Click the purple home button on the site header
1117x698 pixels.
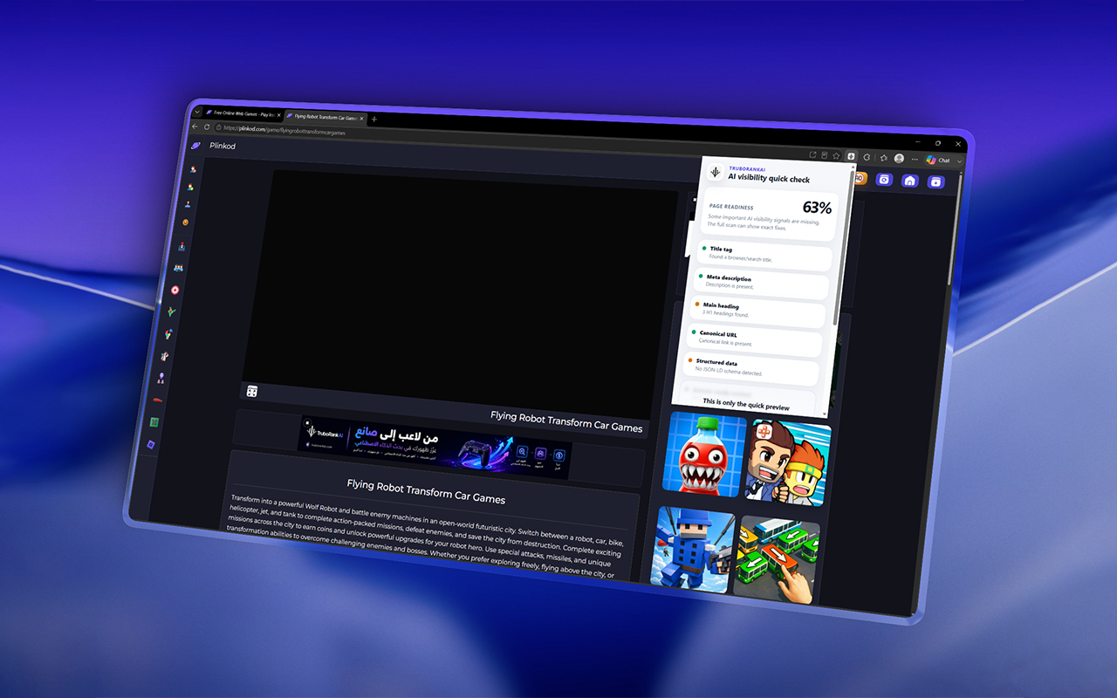click(x=910, y=181)
